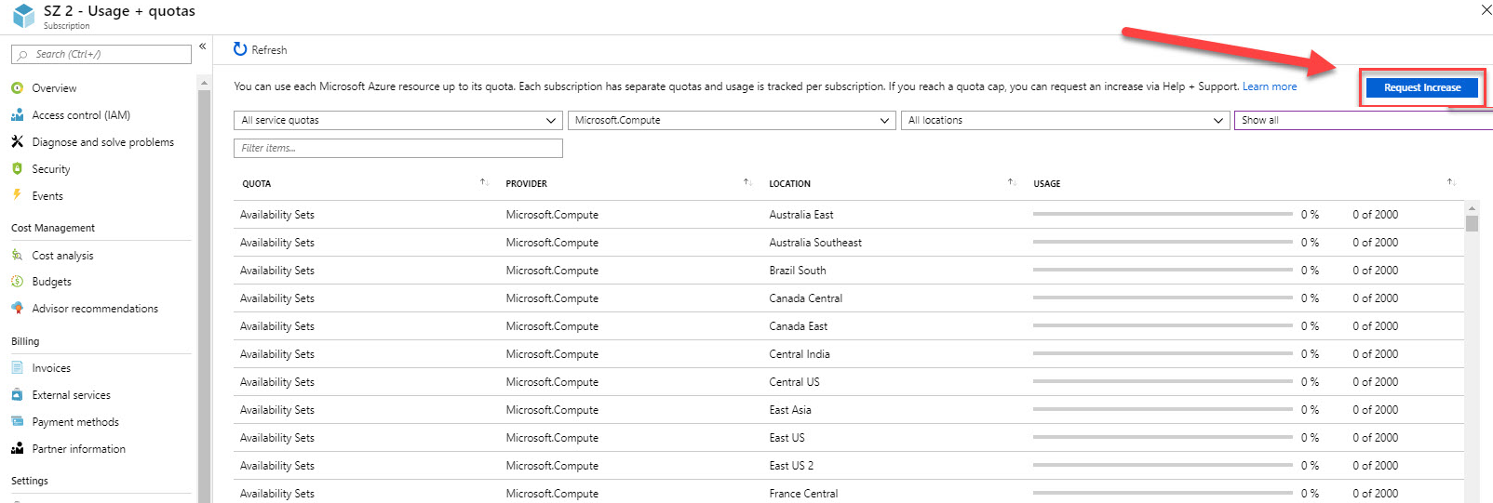Follow the Learn more link
This screenshot has height=503, width=1493.
[x=1269, y=86]
